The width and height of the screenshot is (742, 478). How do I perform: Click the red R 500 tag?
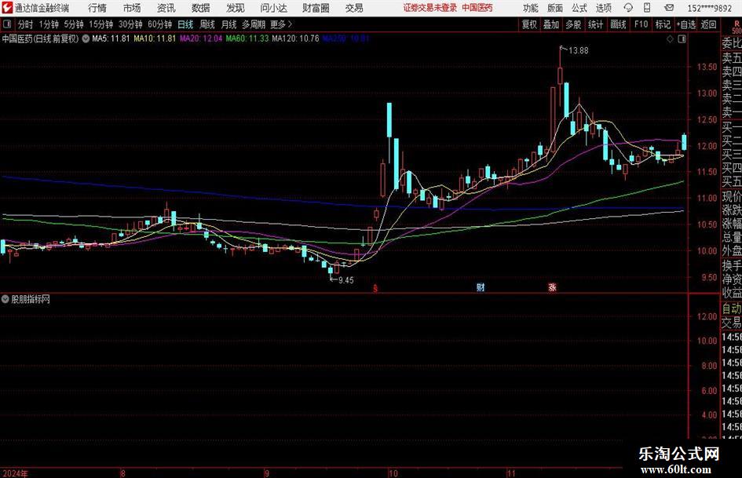pyautogui.click(x=737, y=27)
